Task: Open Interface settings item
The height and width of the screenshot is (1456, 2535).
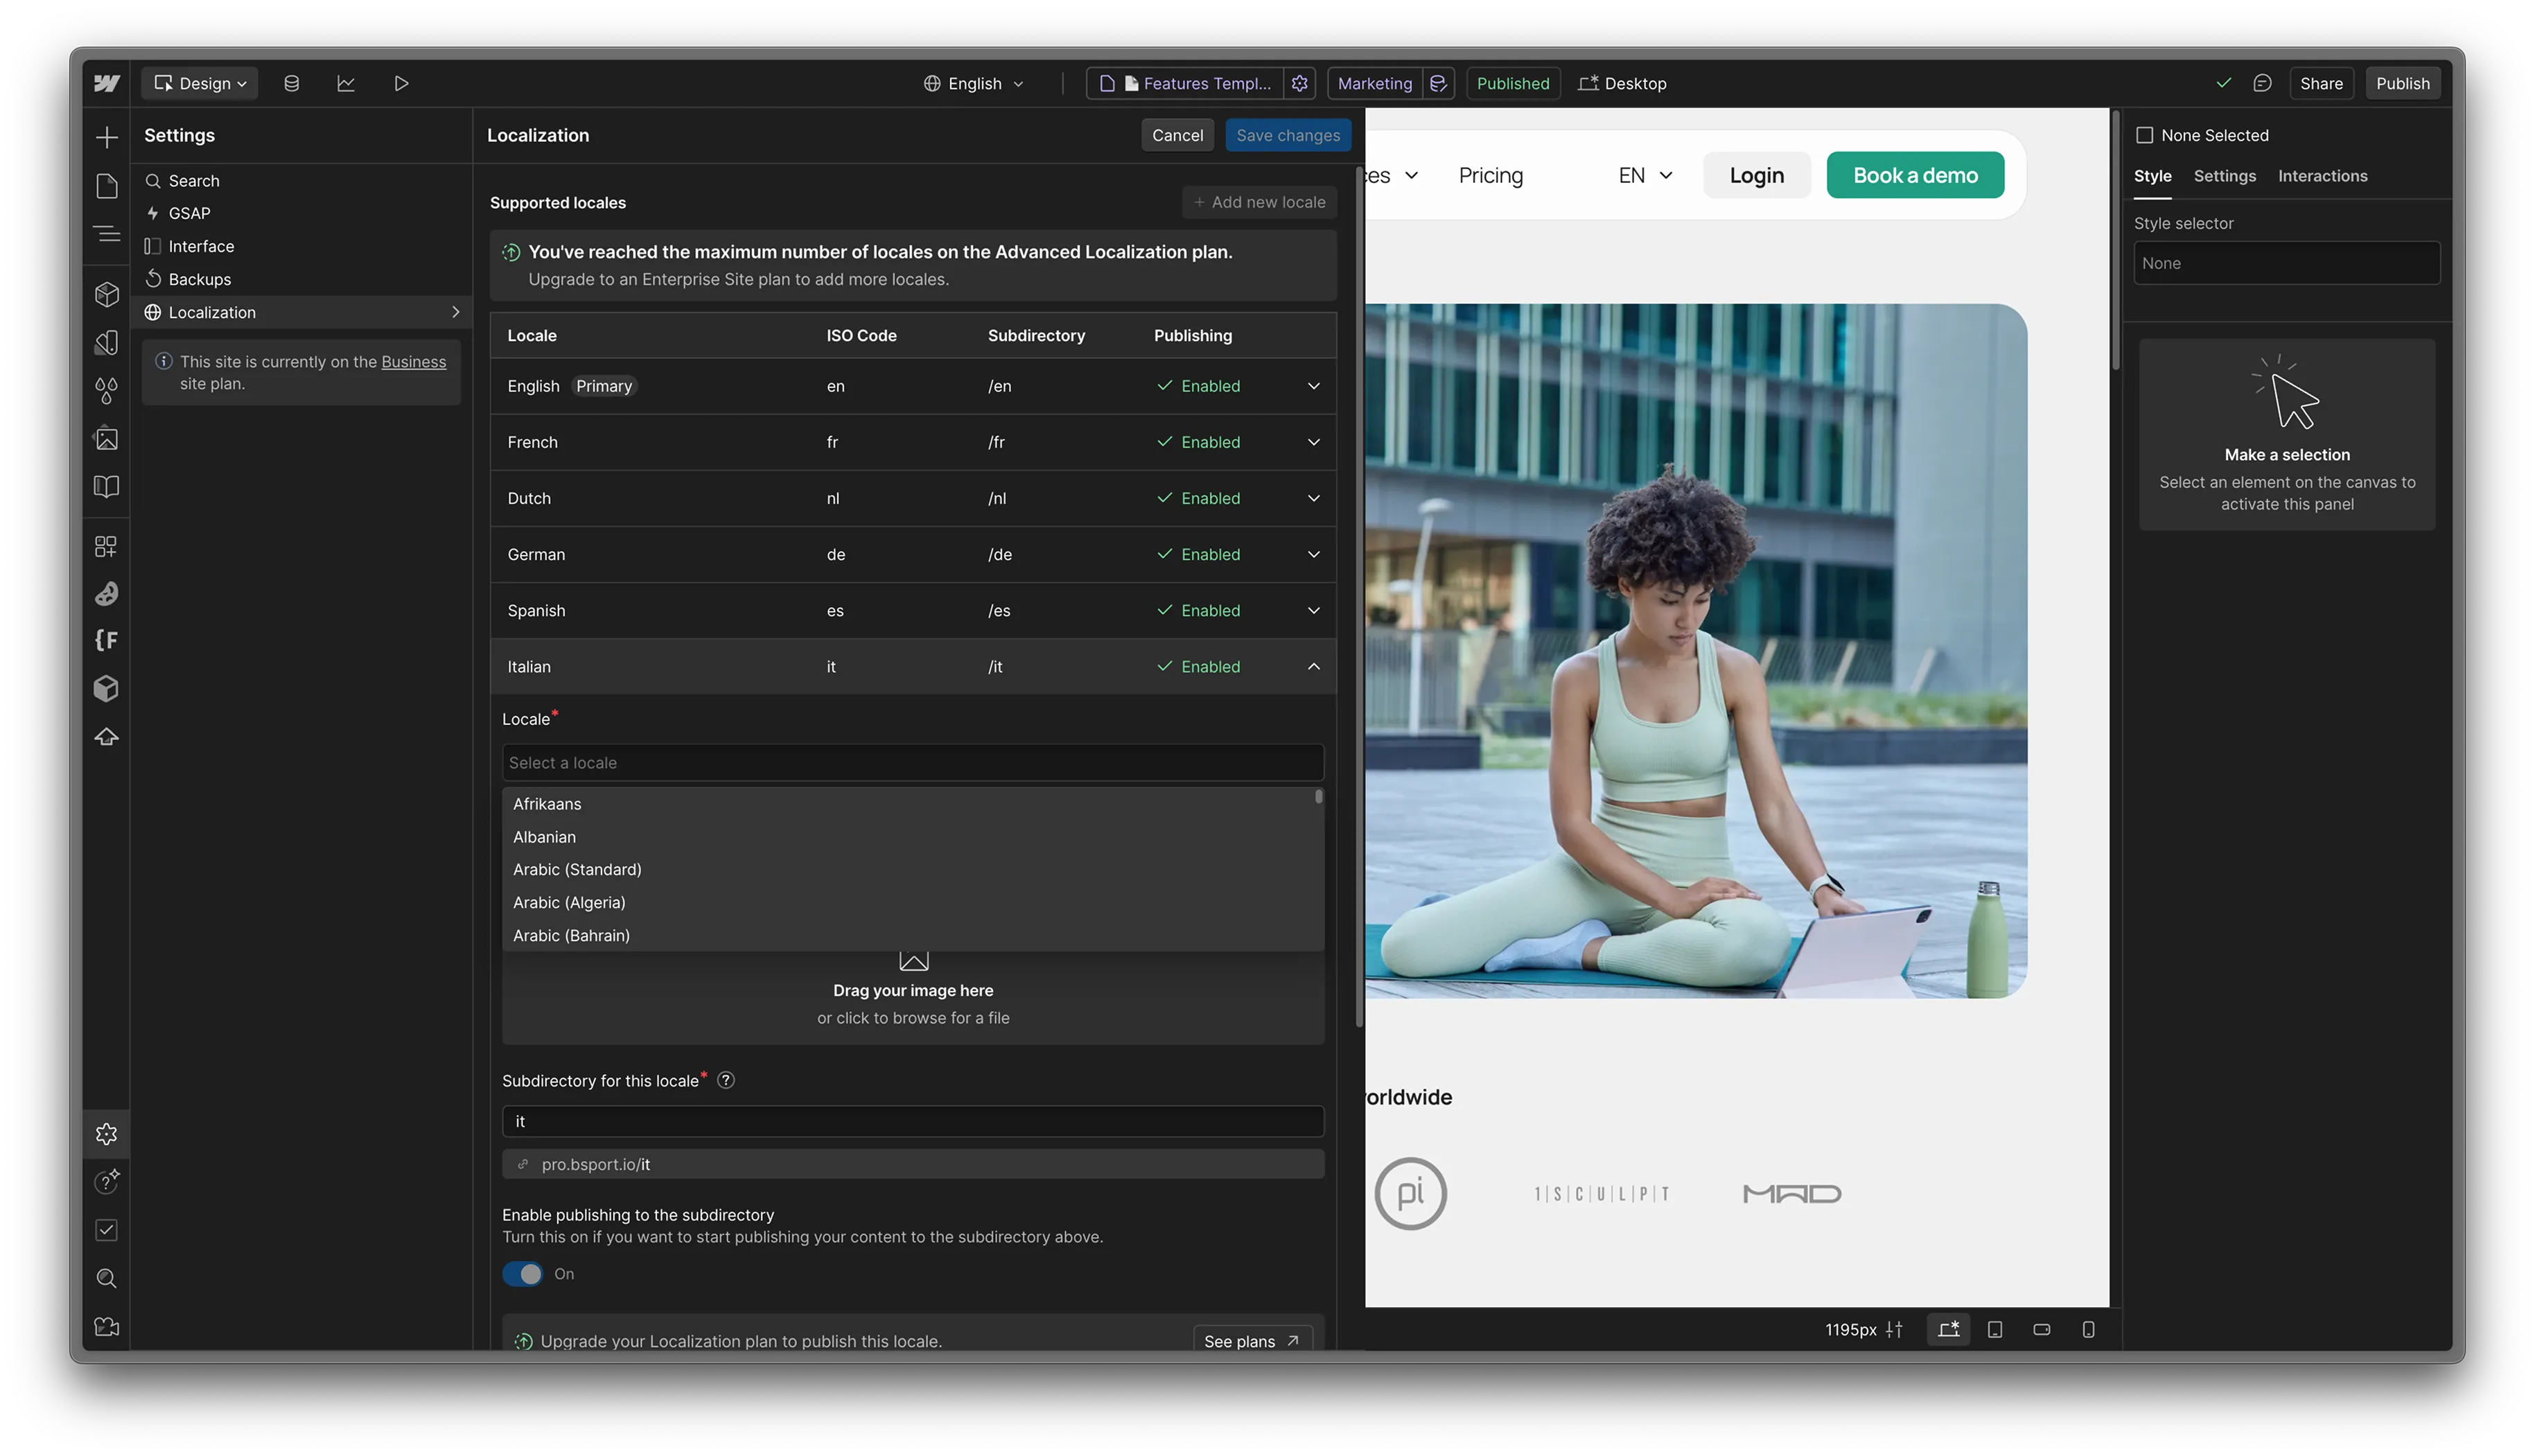Action: [x=300, y=246]
